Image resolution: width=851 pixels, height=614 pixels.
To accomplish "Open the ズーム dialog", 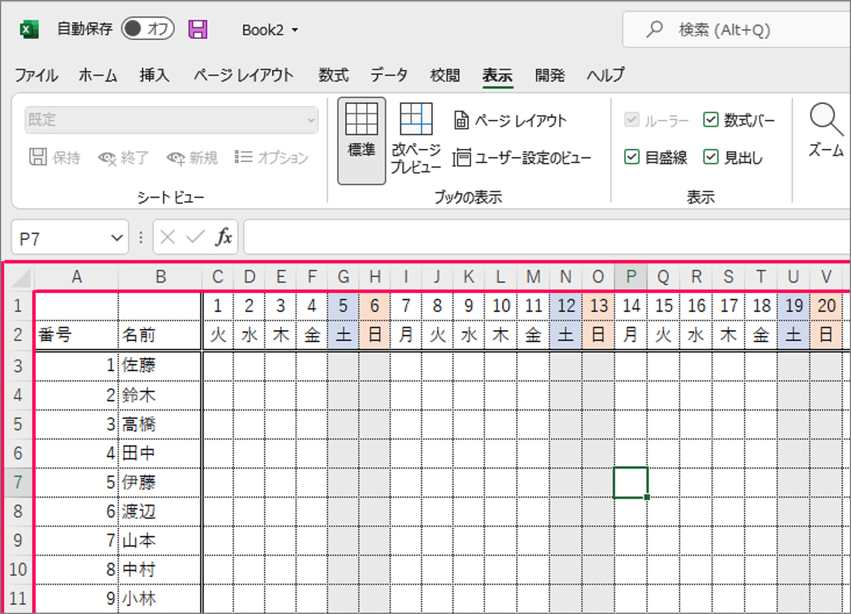I will (825, 131).
